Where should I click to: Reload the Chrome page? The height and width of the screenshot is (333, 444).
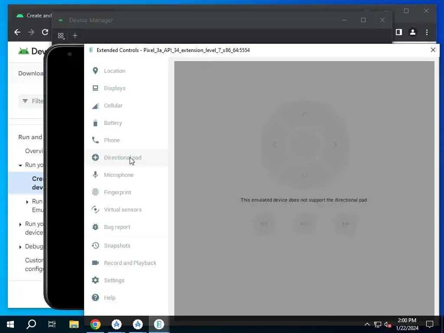tap(45, 32)
